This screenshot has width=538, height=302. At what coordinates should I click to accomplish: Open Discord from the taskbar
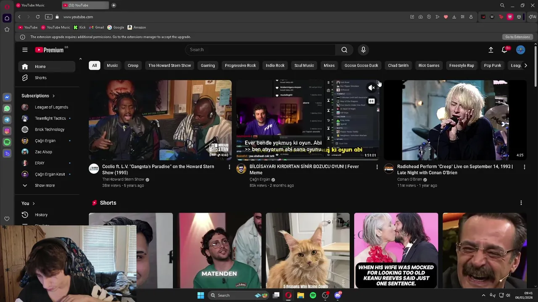coord(338,295)
